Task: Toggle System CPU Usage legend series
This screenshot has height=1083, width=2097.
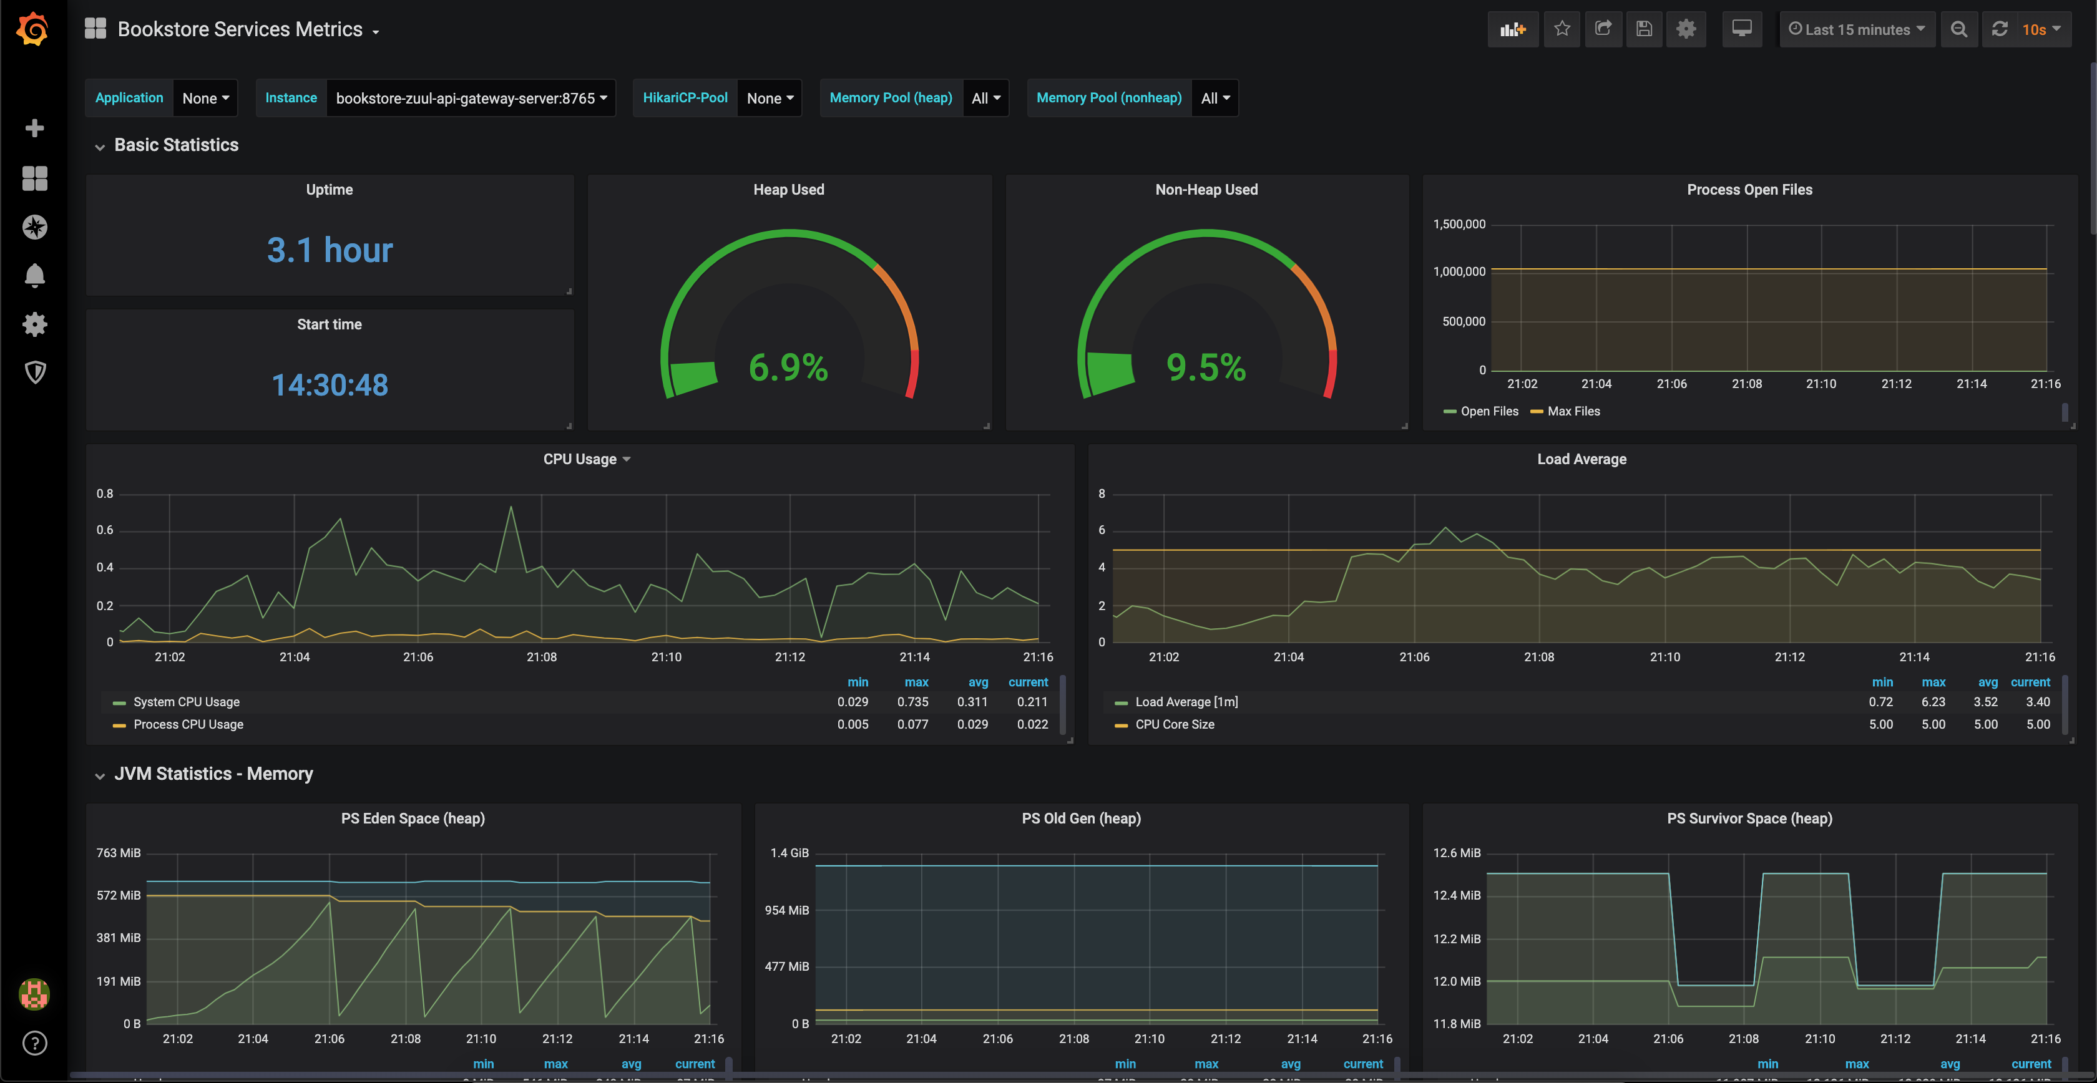Action: tap(187, 701)
